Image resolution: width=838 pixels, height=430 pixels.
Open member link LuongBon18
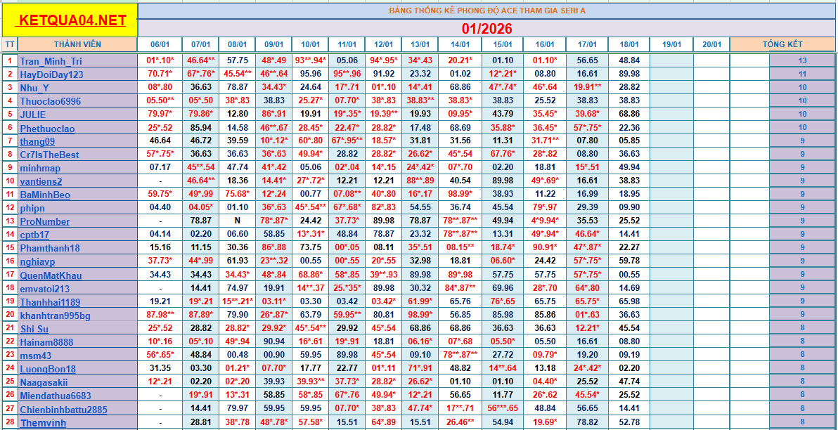(48, 369)
